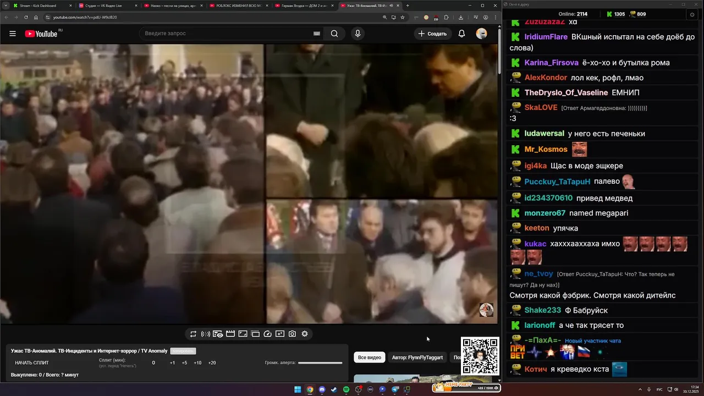Open user AlexKondor in the chat window

click(546, 78)
